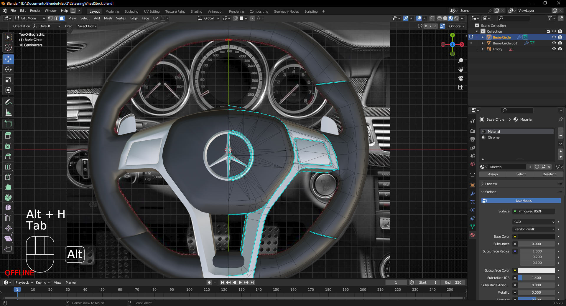Choose the Measure tool

[x=8, y=112]
